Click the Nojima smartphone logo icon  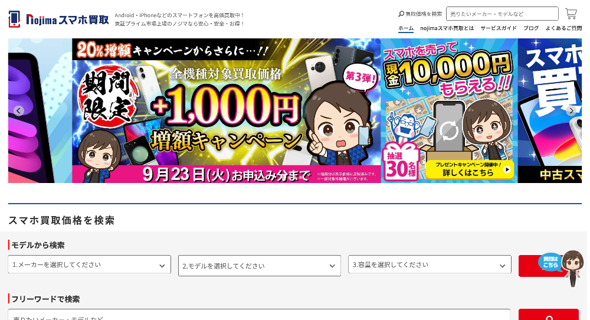point(14,19)
